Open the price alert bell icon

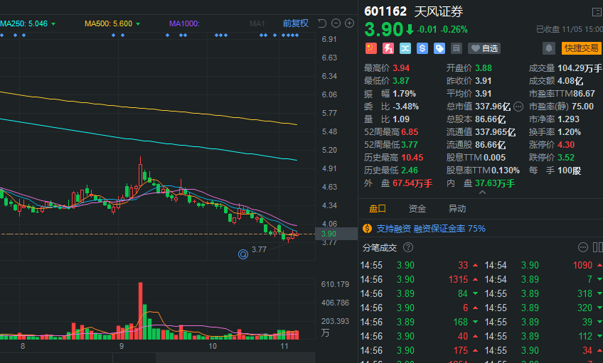point(549,48)
